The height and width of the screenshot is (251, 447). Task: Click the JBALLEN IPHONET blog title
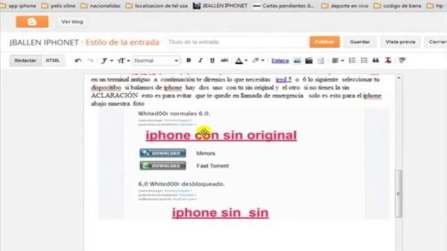pyautogui.click(x=44, y=43)
